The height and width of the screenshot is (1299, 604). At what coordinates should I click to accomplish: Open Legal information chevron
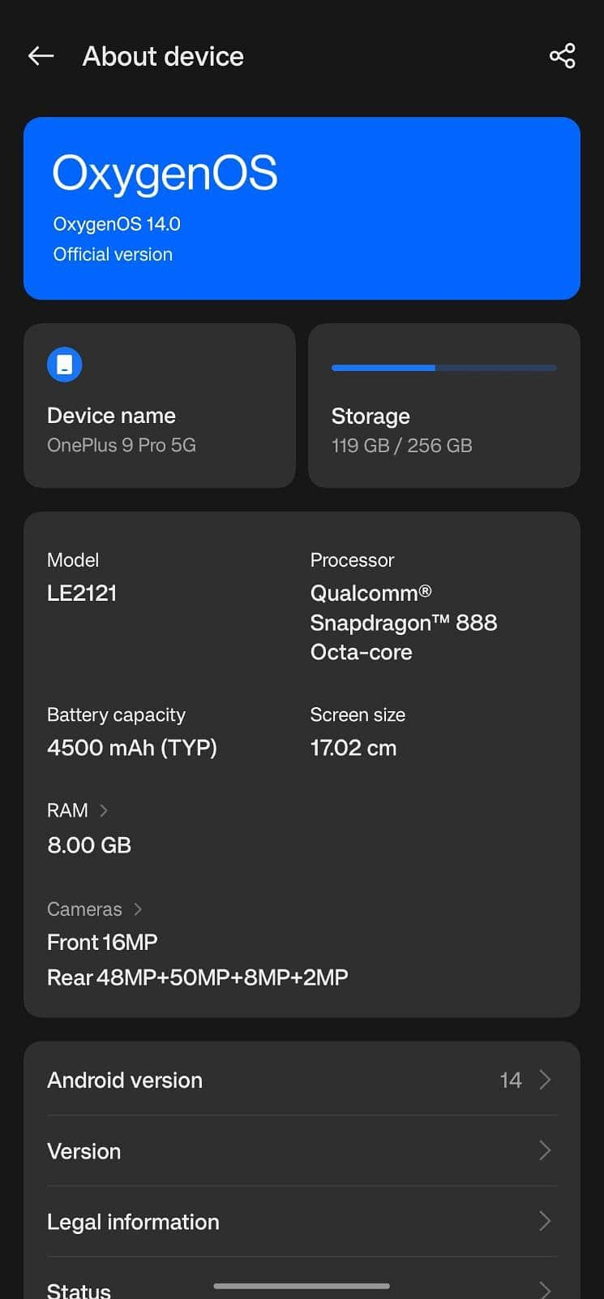pos(545,1221)
